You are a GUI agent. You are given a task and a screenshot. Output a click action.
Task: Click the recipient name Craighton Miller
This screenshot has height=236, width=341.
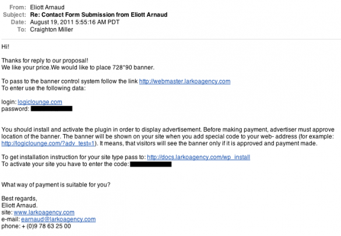click(x=51, y=30)
